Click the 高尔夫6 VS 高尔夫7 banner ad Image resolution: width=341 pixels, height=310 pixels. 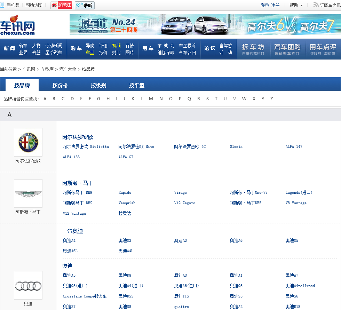click(205, 25)
